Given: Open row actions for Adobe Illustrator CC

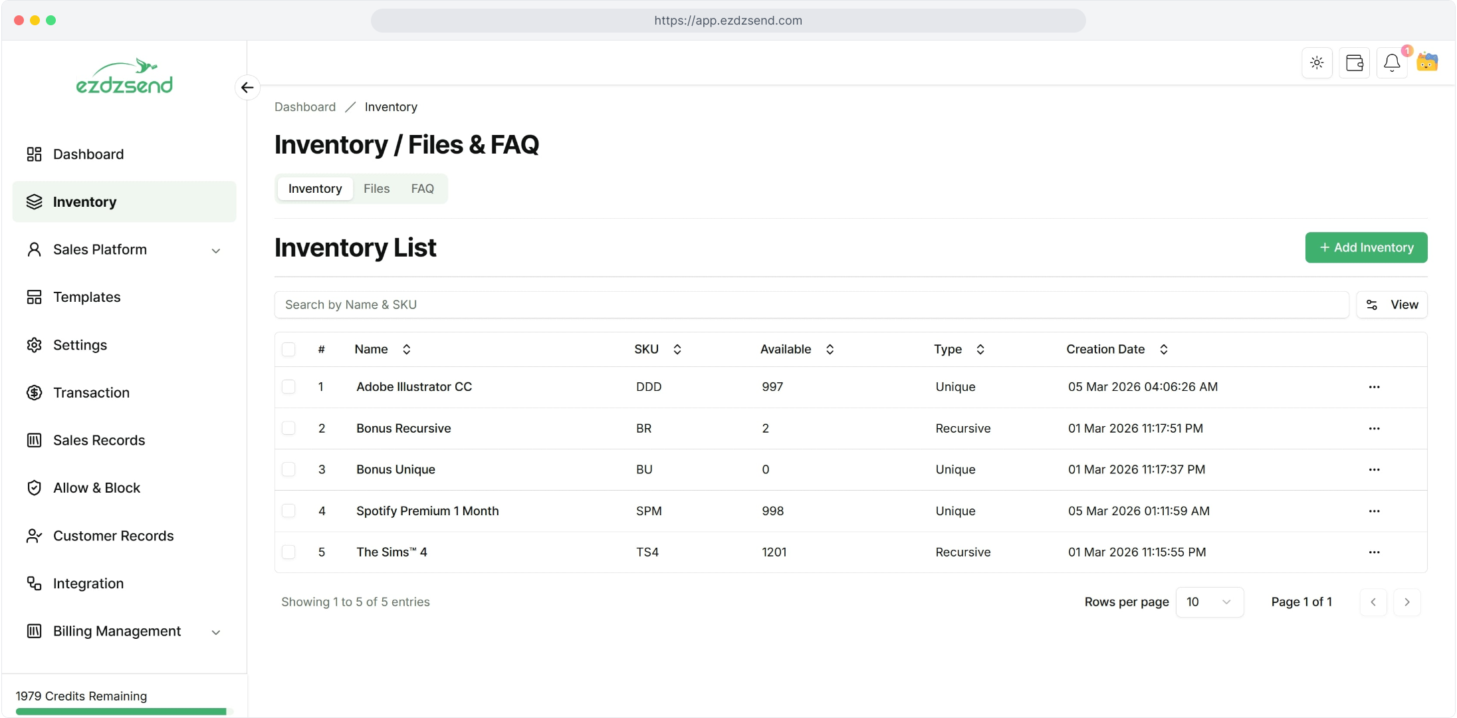Looking at the screenshot, I should 1374,387.
